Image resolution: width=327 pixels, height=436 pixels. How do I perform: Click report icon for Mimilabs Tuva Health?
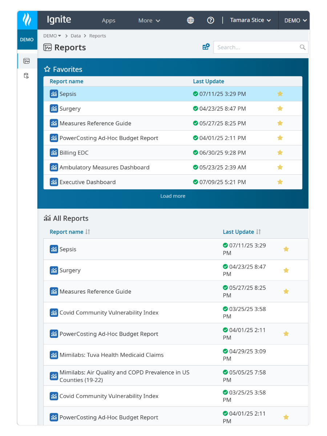(x=54, y=355)
